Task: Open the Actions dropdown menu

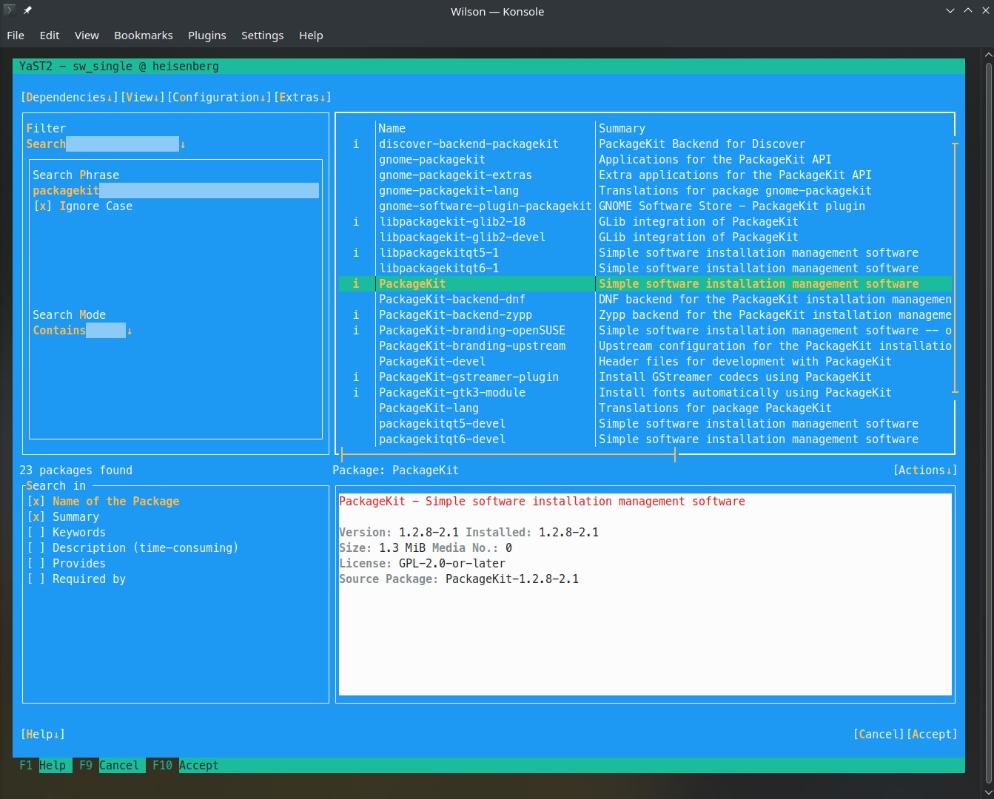Action: 925,471
